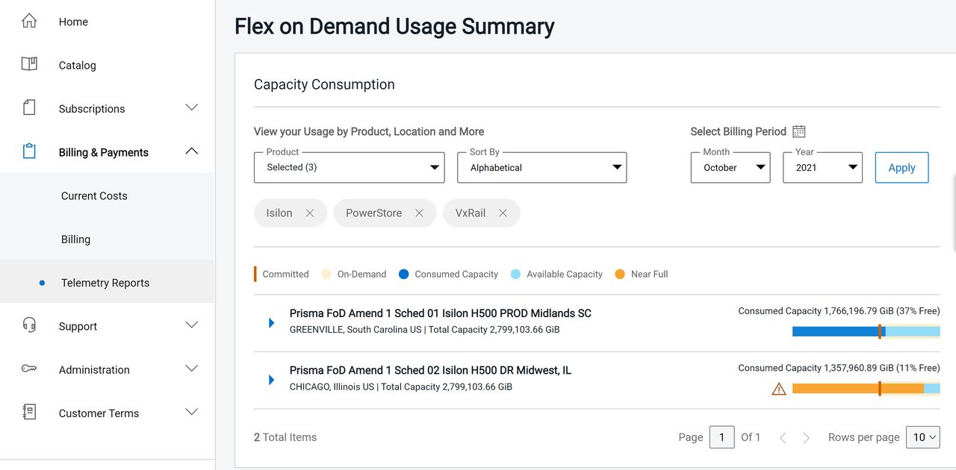Expand the Customer Terms chevron
Screen dimensions: 956x470
pos(192,412)
